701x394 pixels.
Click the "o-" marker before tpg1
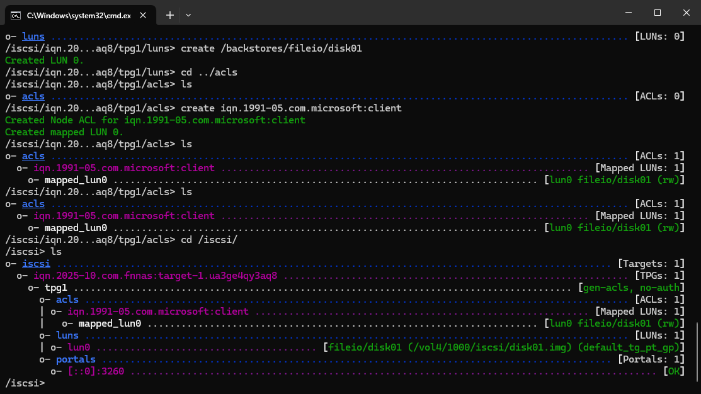pos(33,288)
